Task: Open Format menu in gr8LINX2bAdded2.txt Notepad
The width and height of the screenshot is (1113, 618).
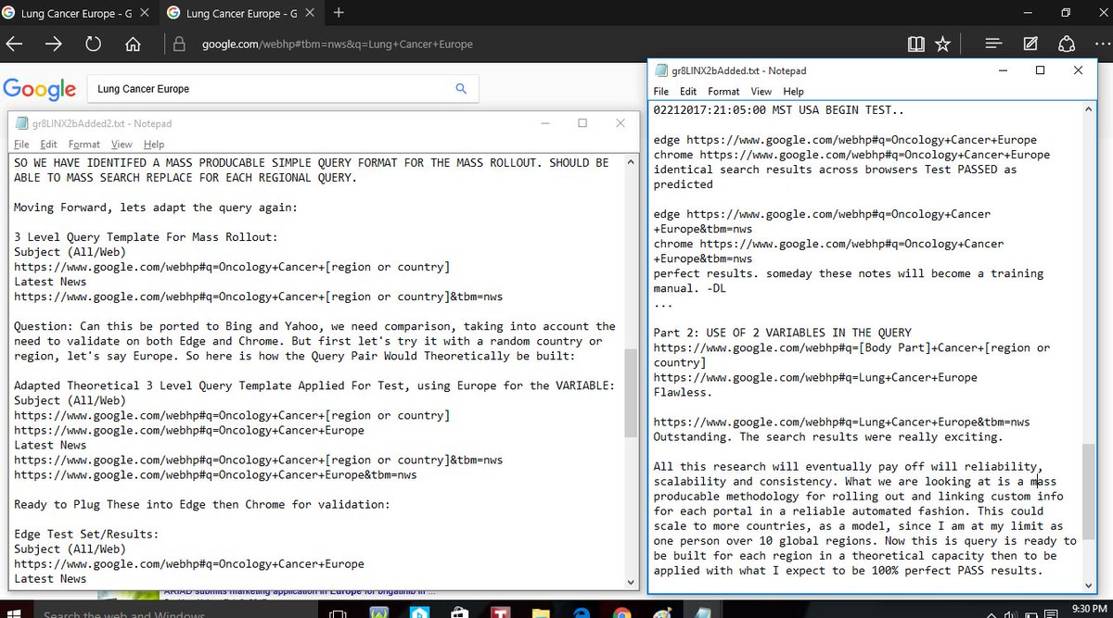Action: (83, 145)
